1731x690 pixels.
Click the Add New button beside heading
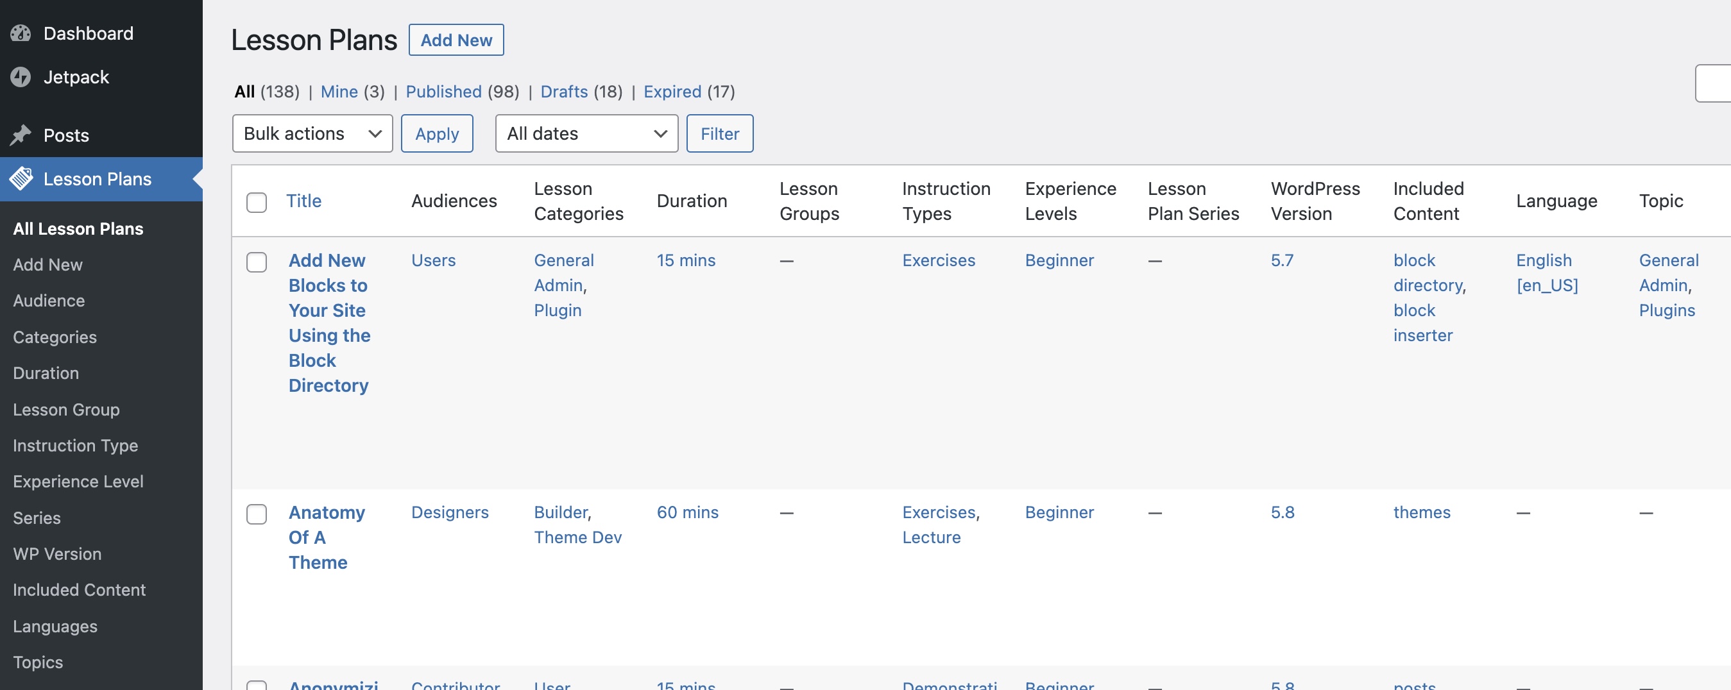pos(456,40)
